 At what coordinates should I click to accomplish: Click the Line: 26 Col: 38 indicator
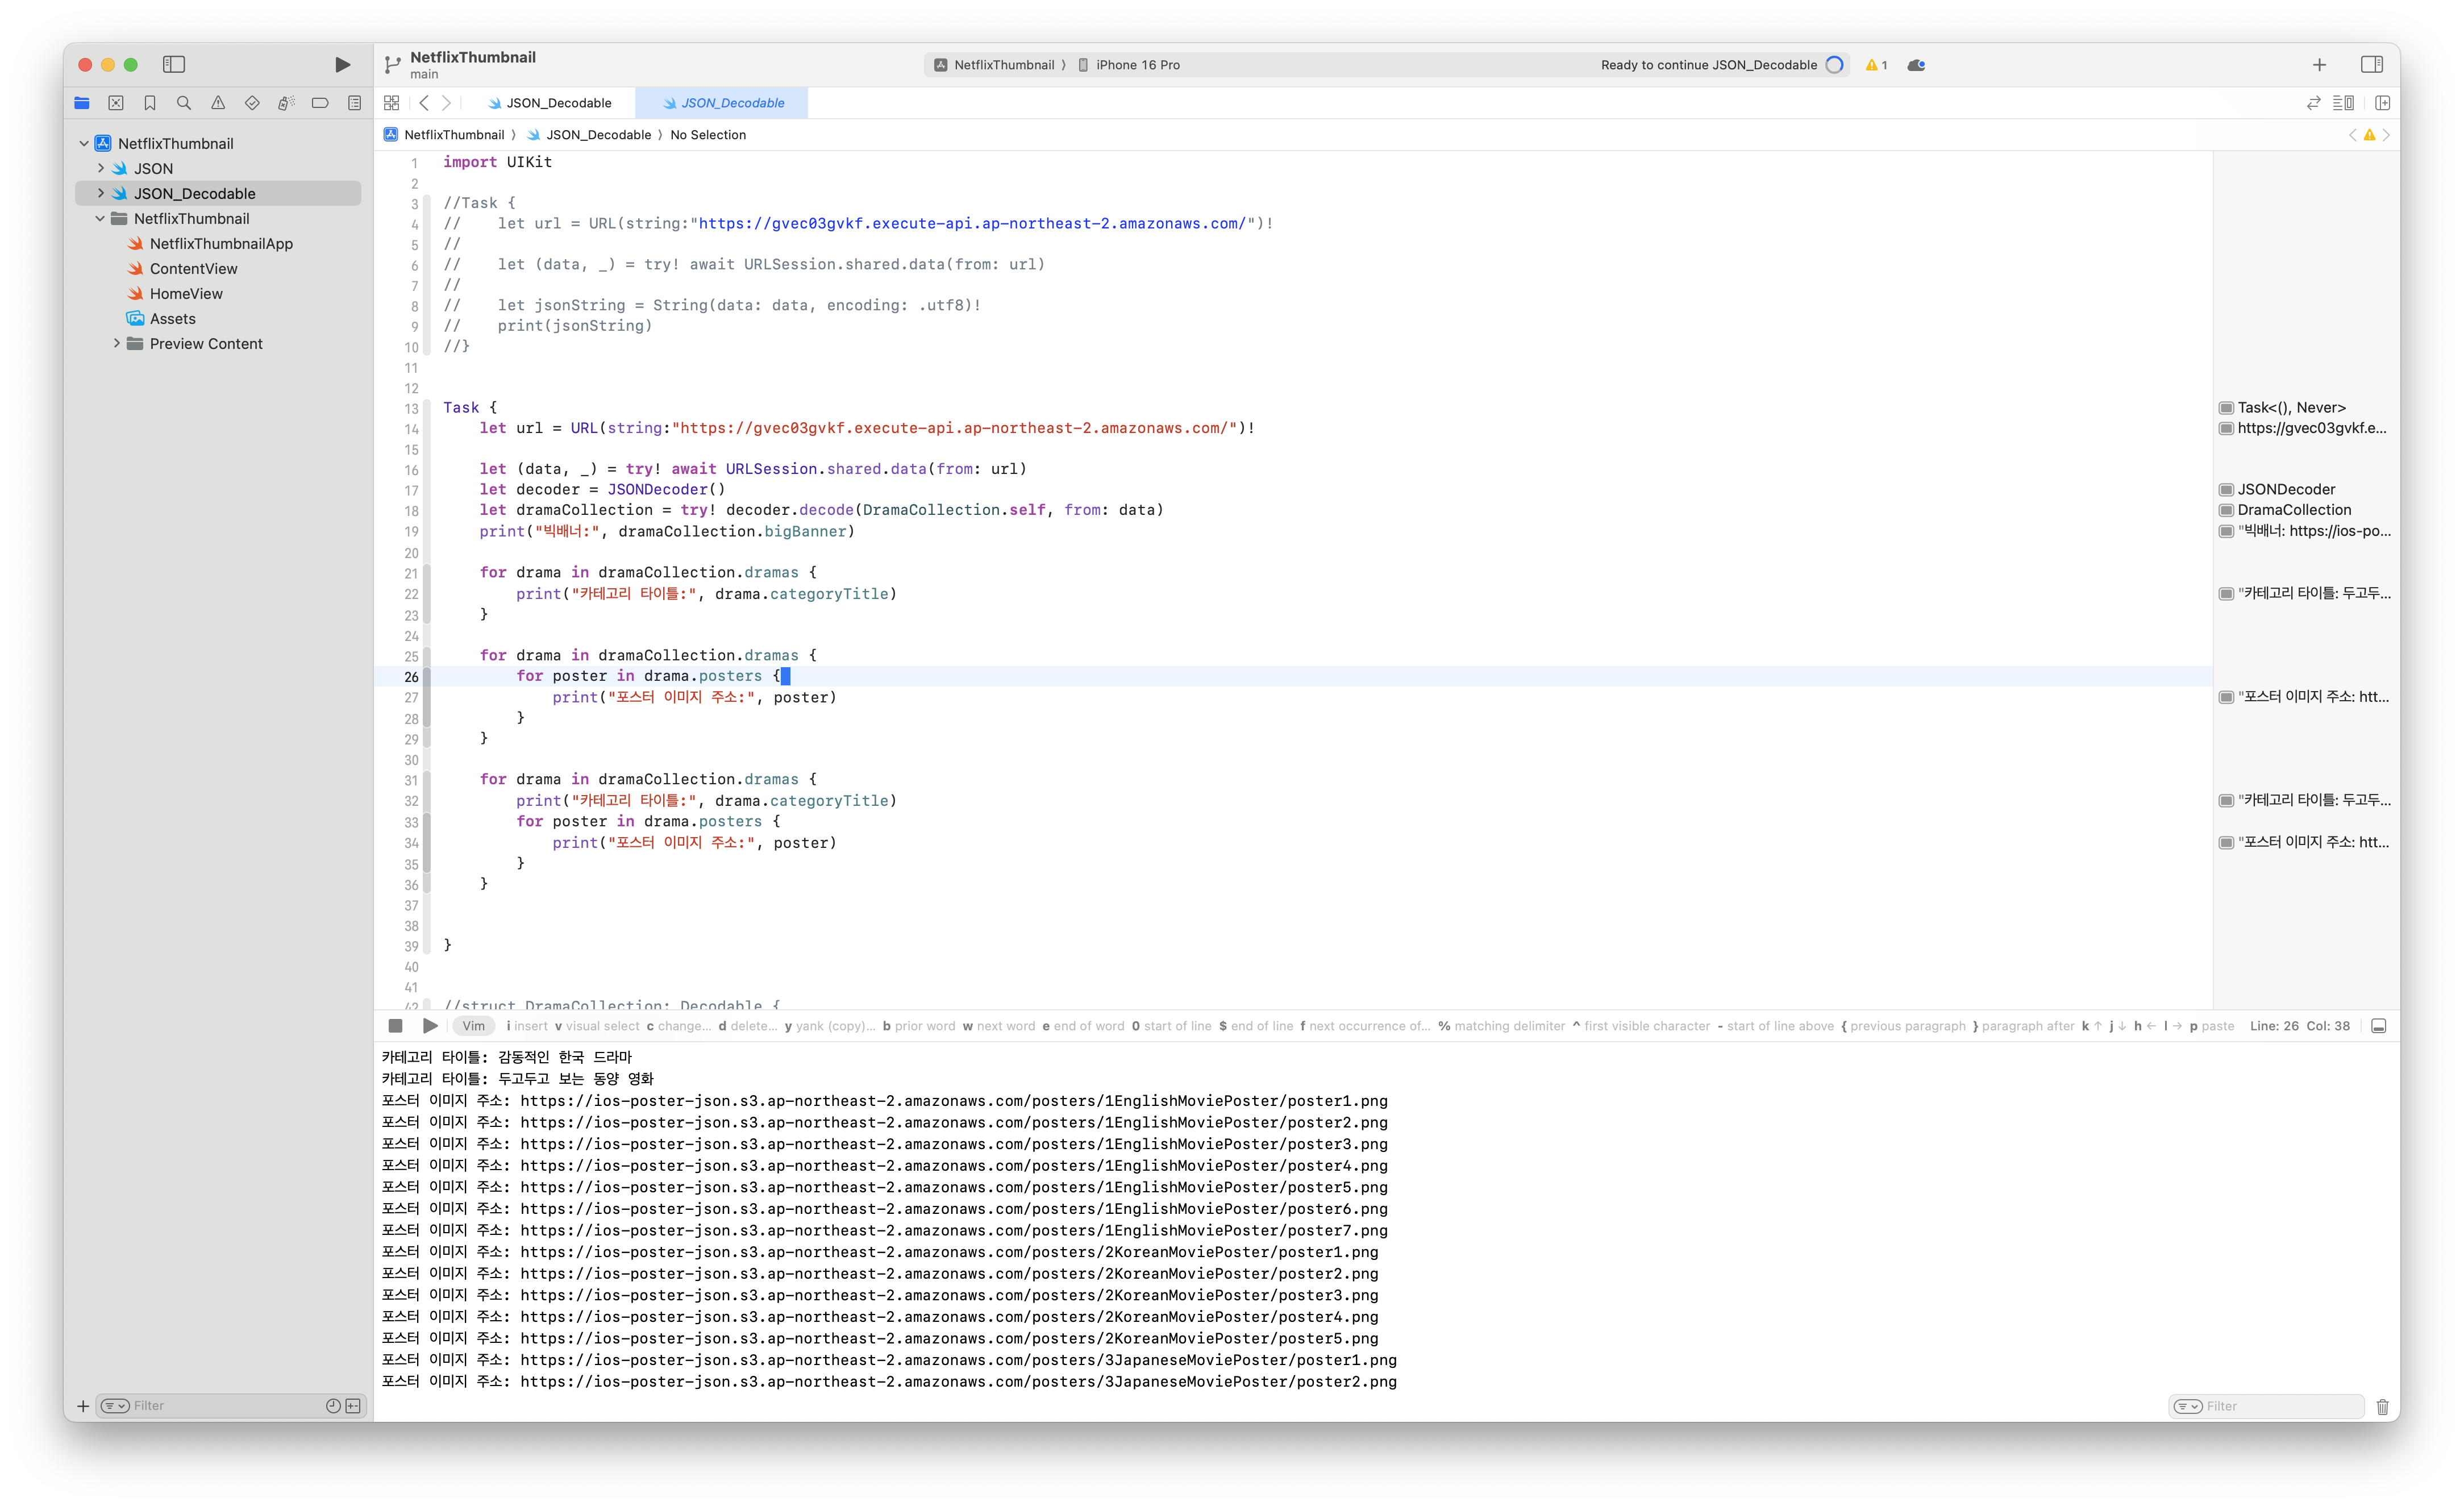(2299, 1026)
